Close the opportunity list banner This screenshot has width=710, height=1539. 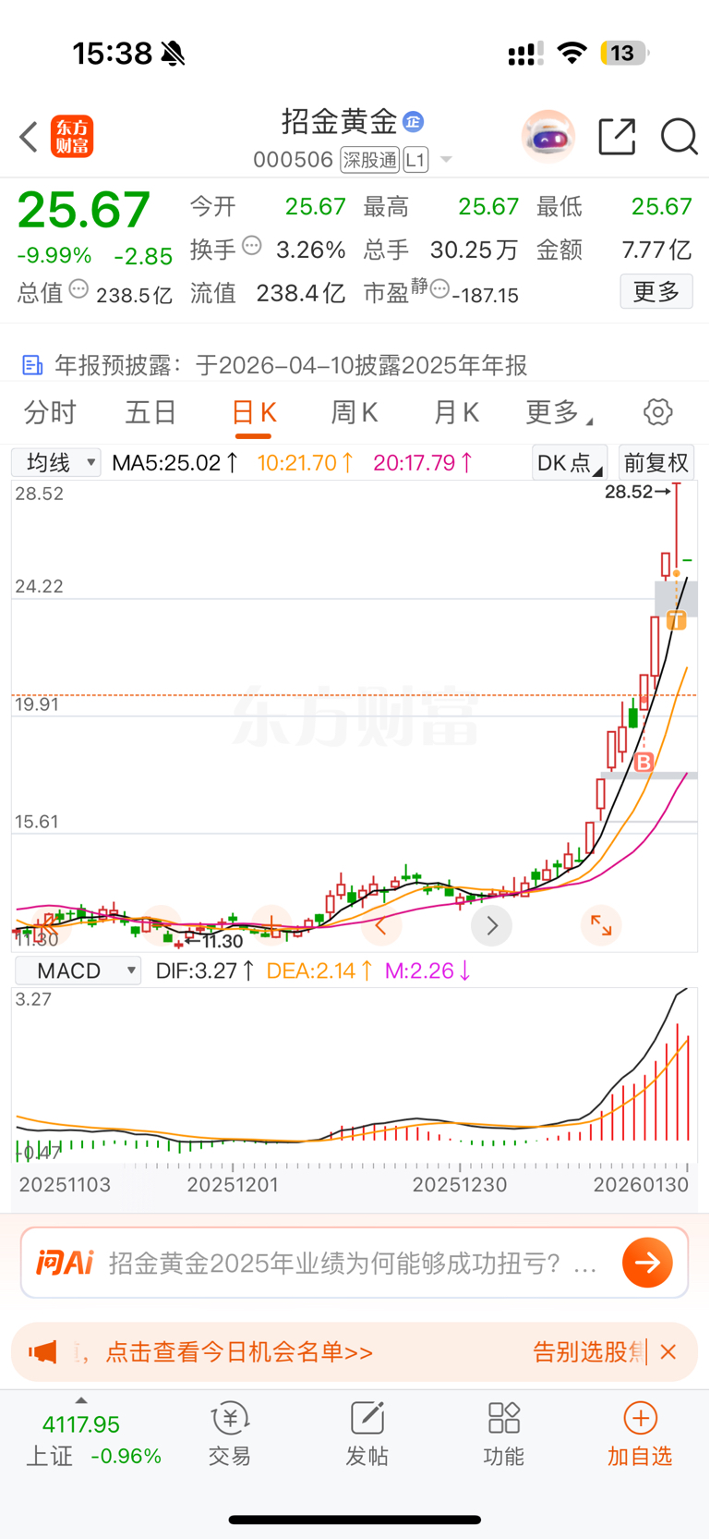click(x=668, y=1352)
